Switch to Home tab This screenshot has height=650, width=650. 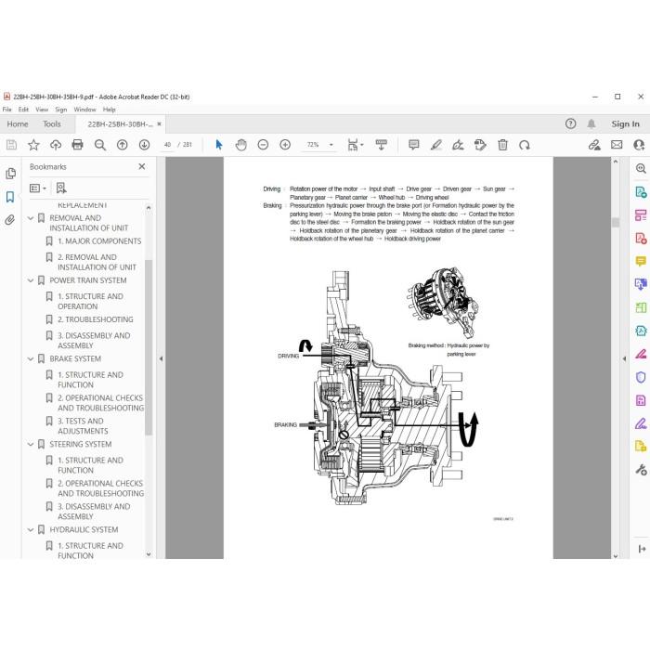point(18,123)
